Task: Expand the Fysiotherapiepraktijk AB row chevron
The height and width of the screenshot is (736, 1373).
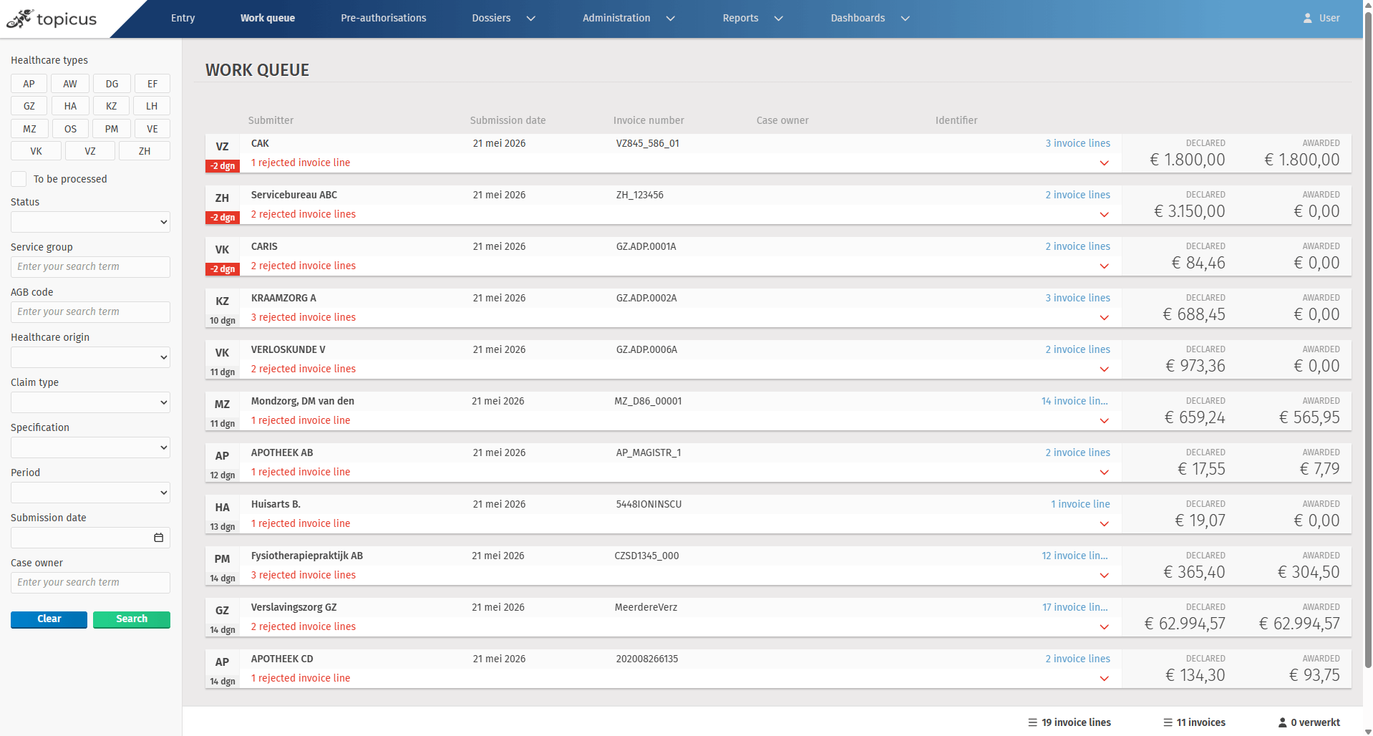Action: pos(1104,576)
